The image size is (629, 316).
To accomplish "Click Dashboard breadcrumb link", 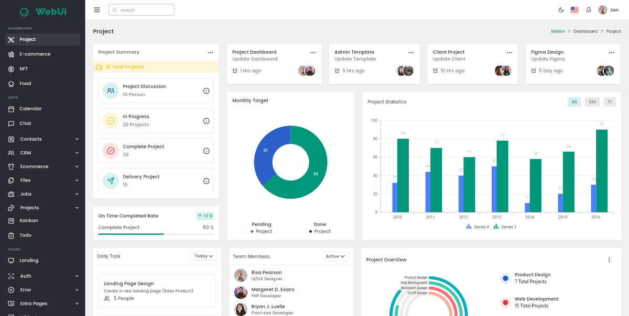I will tap(585, 31).
